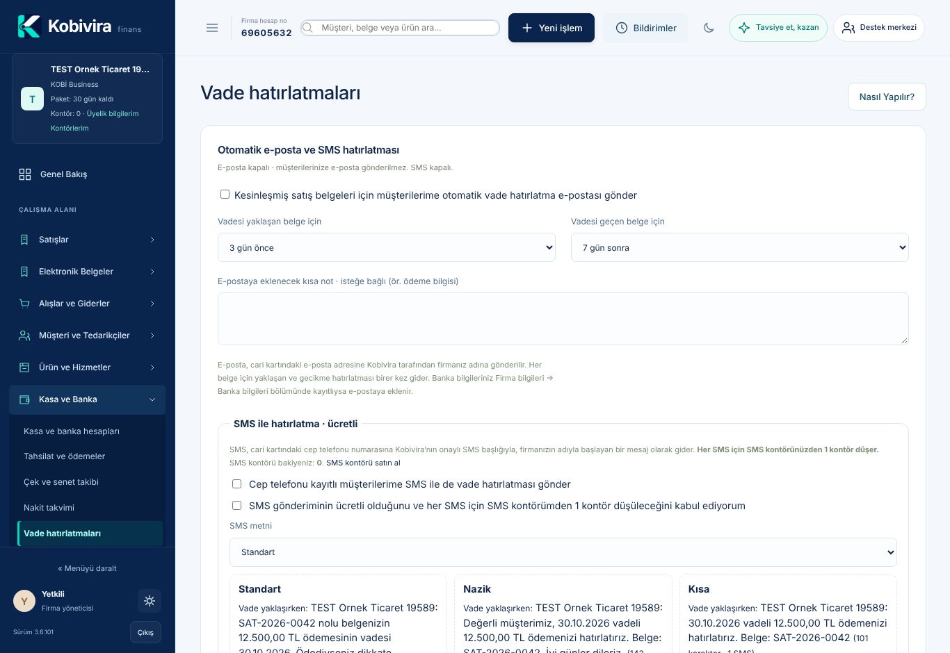Click the Müşteri ve Tedarikçiler people icon
The width and height of the screenshot is (950, 653).
[24, 336]
